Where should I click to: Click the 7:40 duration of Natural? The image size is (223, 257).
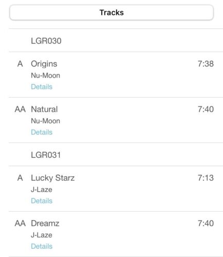click(x=206, y=109)
